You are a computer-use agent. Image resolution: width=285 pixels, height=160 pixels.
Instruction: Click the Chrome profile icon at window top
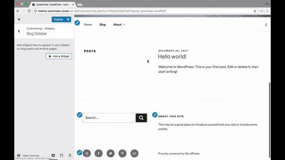(267, 4)
